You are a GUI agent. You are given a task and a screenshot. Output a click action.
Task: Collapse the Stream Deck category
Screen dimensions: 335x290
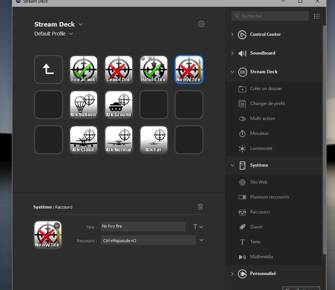(232, 72)
